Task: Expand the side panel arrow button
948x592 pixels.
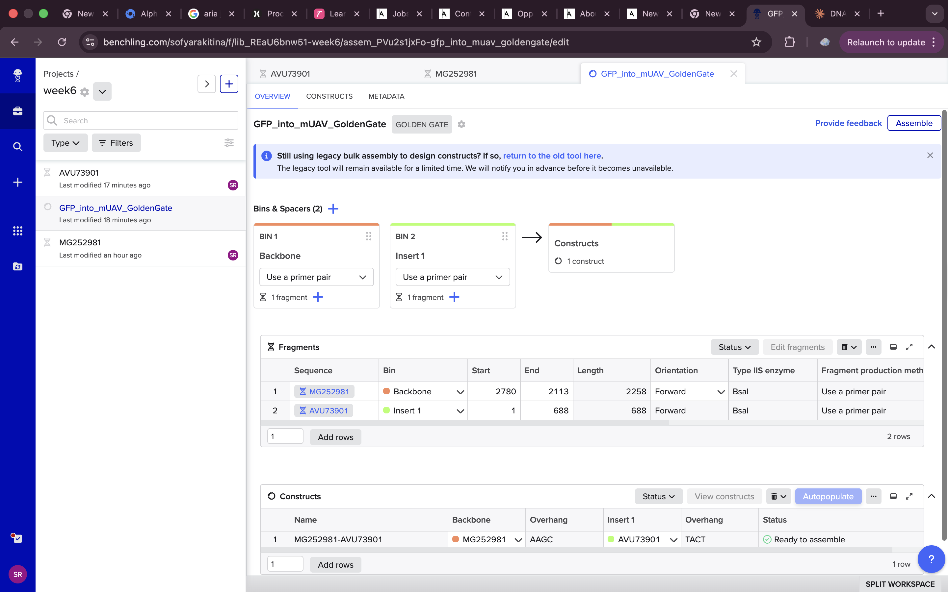Action: [207, 84]
